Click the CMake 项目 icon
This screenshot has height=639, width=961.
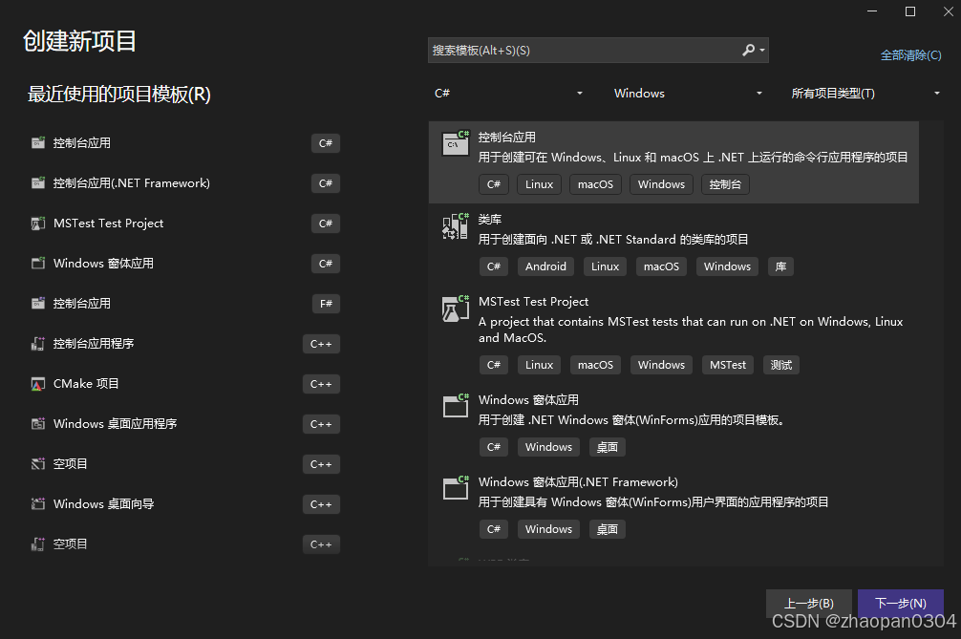(38, 384)
